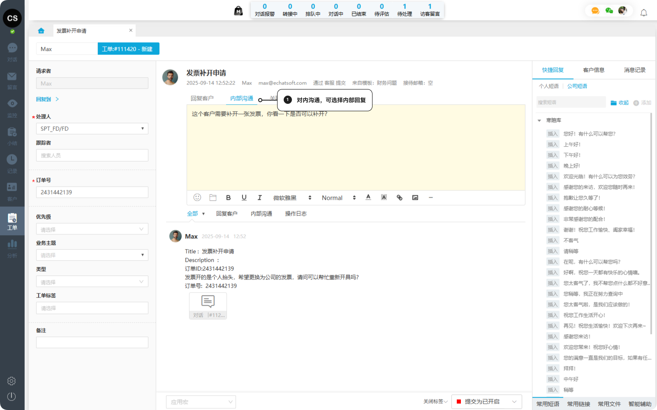Open the 分析 analytics sidebar icon
Viewport: 657px width, 410px height.
click(x=12, y=248)
